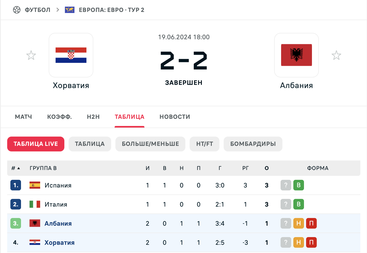Open ЕВРОПА: ЕВРО - ТУР 2 breadcrumb link
This screenshot has width=367, height=253.
(111, 10)
